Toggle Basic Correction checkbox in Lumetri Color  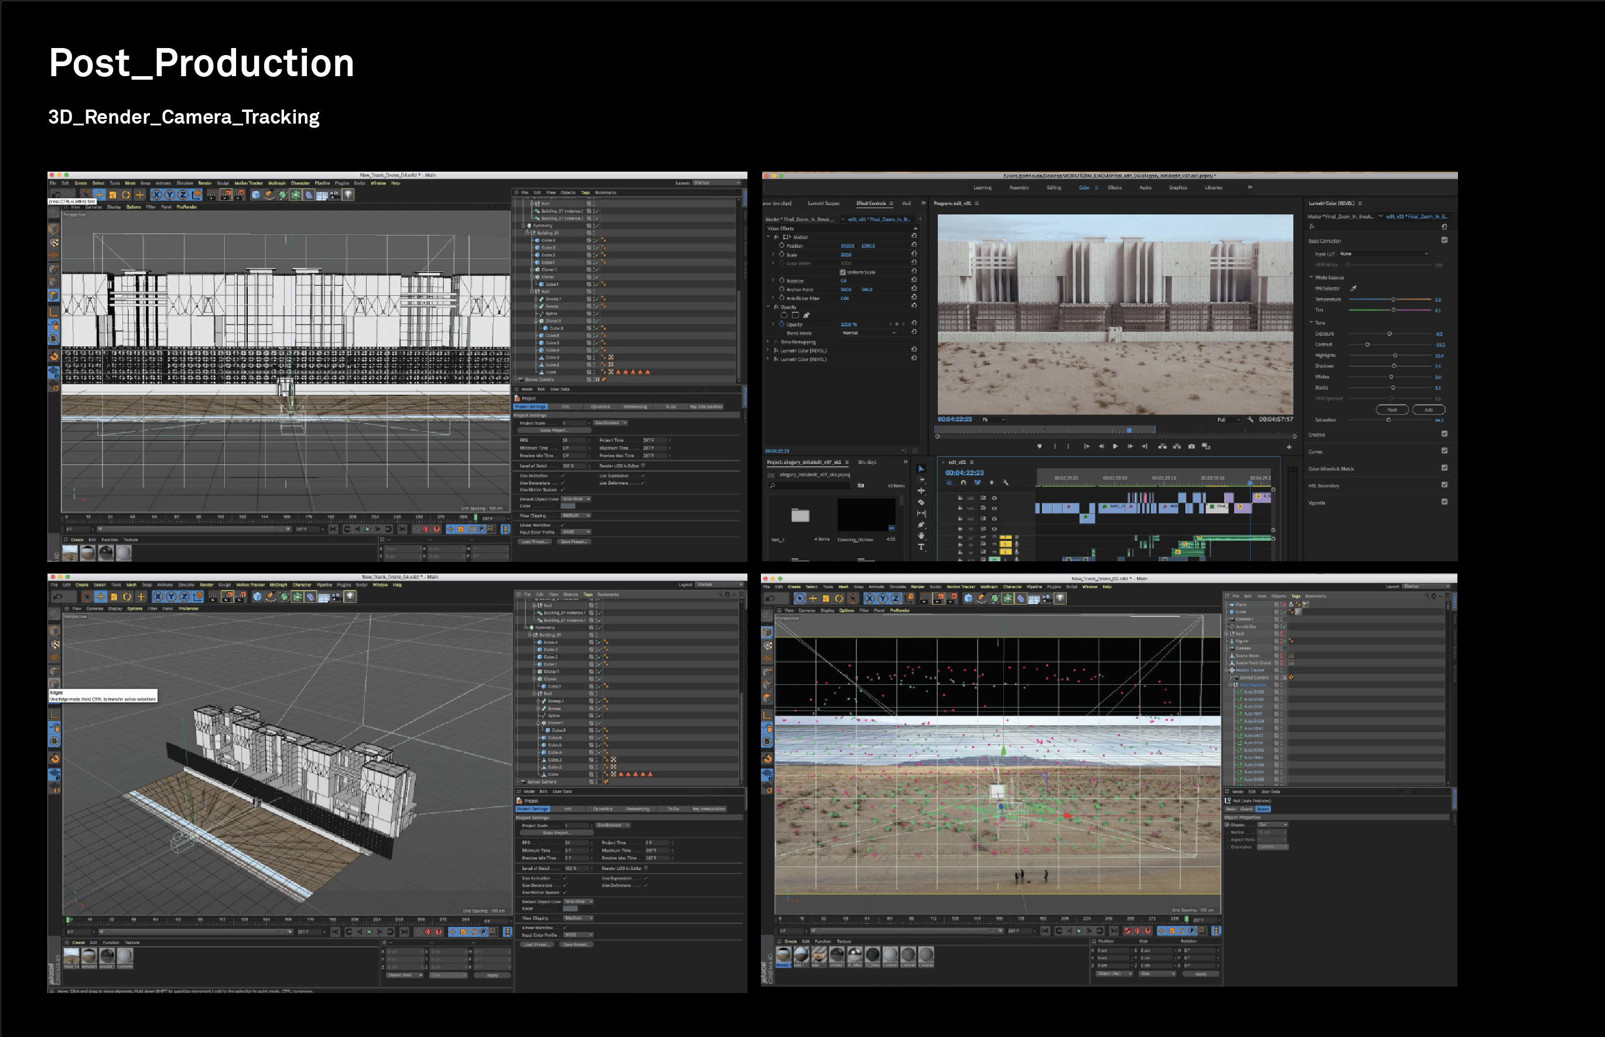click(x=1444, y=240)
